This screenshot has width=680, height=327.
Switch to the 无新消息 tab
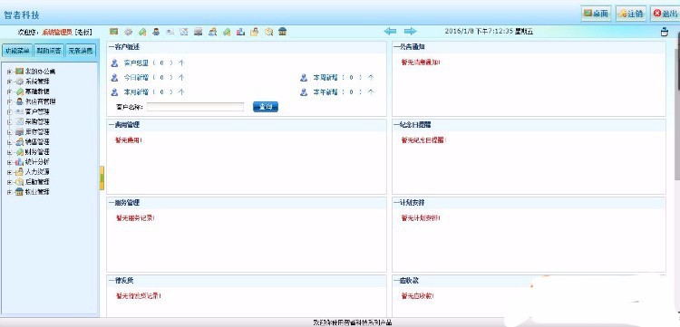[x=80, y=50]
